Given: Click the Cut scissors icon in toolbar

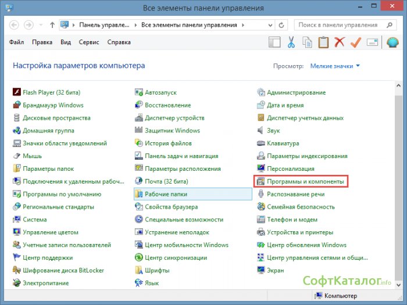Looking at the screenshot, I should pos(292,42).
